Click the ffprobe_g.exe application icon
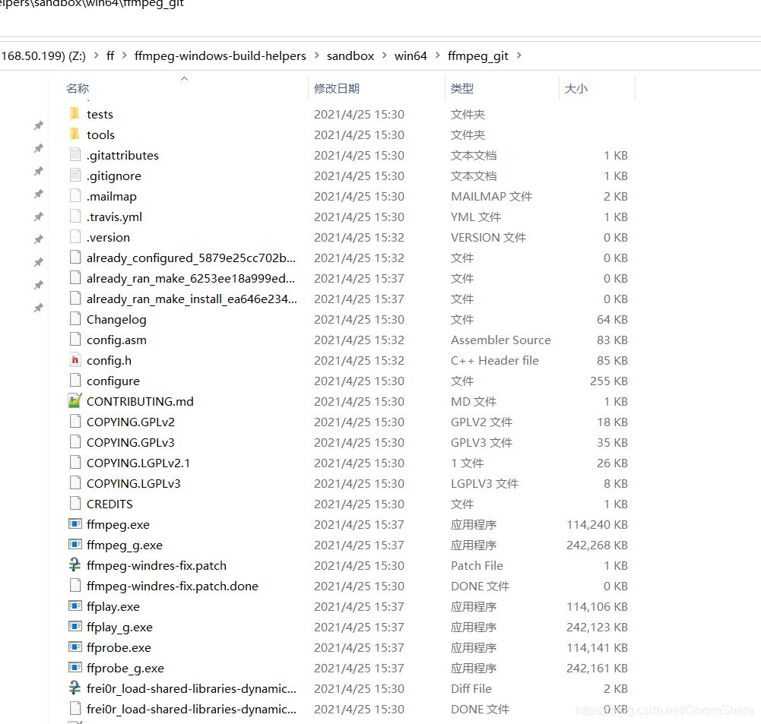This screenshot has width=761, height=724. (75, 667)
